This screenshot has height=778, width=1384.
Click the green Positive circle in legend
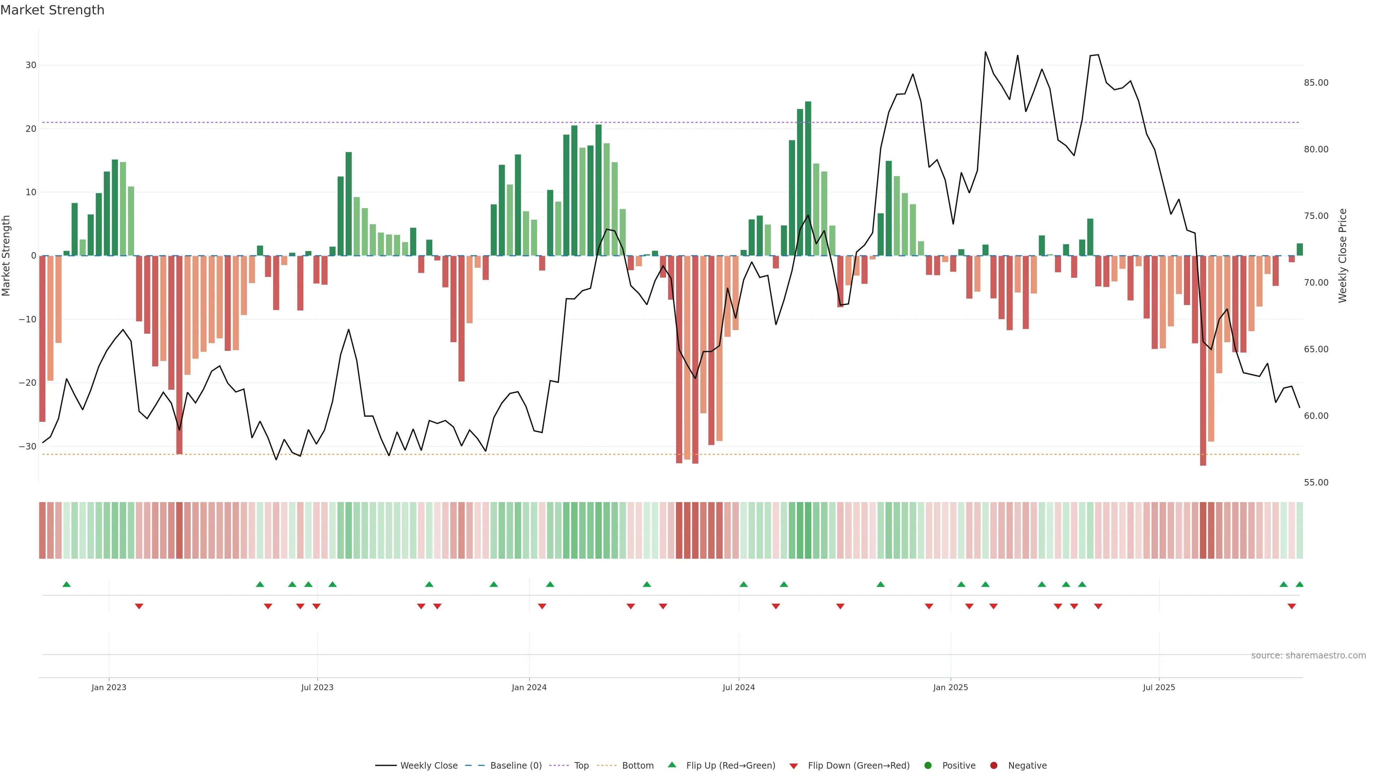928,766
